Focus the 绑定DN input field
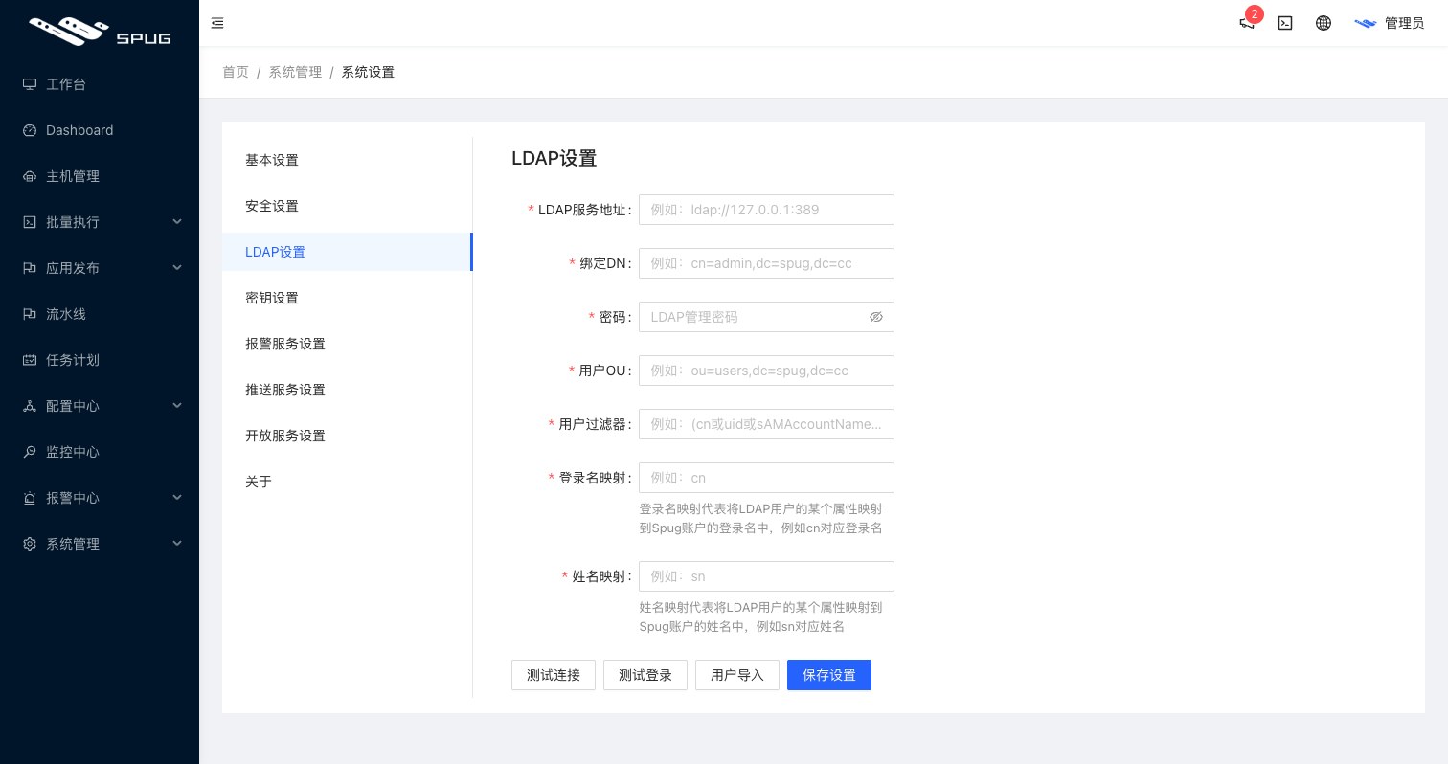 tap(766, 263)
